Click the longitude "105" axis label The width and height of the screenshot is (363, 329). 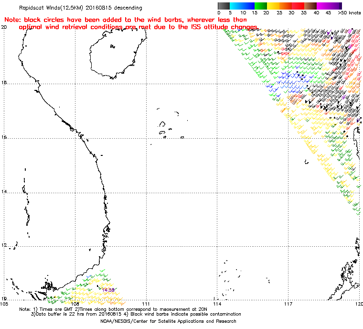(x=4, y=304)
